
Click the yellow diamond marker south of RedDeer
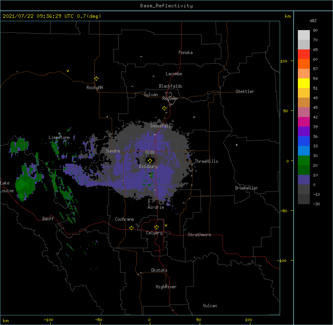point(165,108)
